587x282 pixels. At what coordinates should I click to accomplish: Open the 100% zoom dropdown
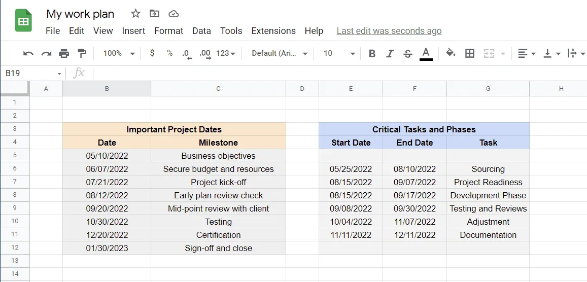click(x=119, y=53)
